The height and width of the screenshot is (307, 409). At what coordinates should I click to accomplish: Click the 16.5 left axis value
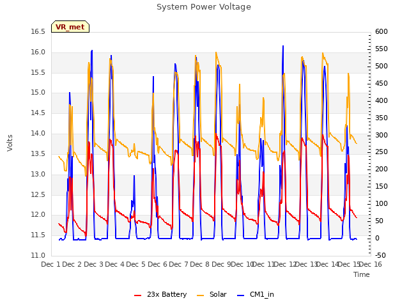(x=38, y=32)
